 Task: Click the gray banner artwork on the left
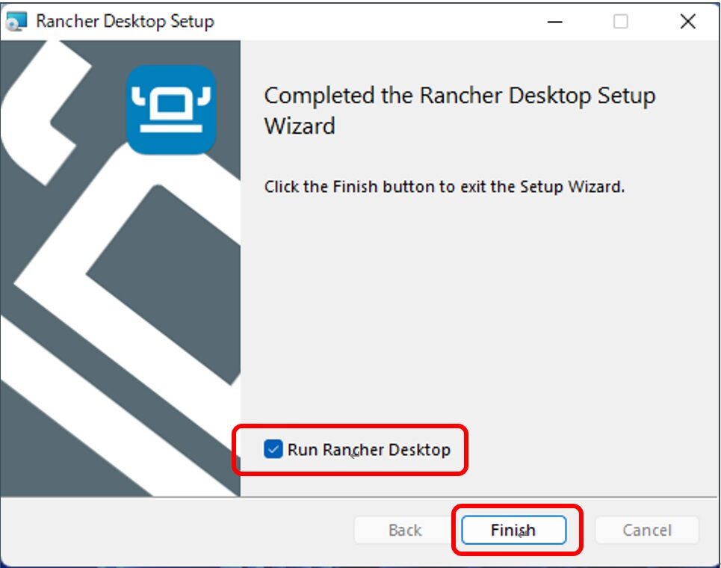[x=120, y=268]
